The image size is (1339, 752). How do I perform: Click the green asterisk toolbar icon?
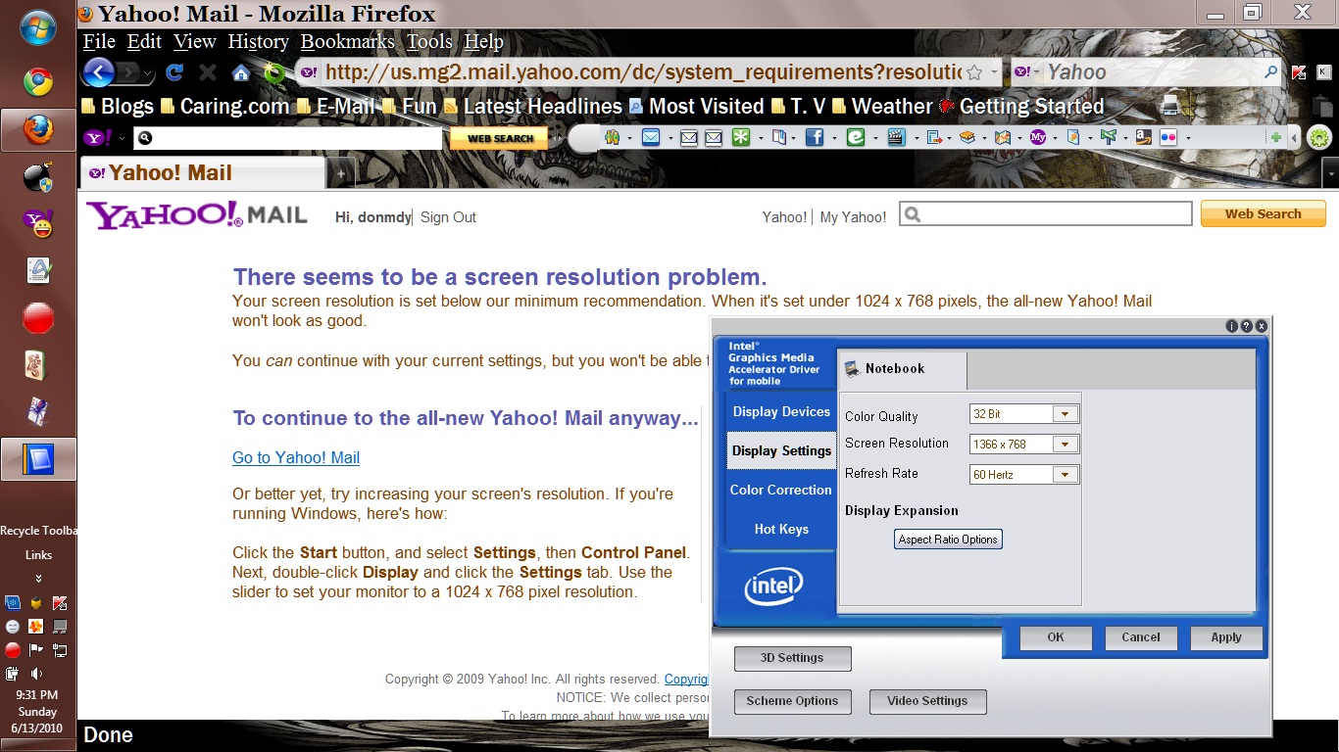tap(741, 138)
